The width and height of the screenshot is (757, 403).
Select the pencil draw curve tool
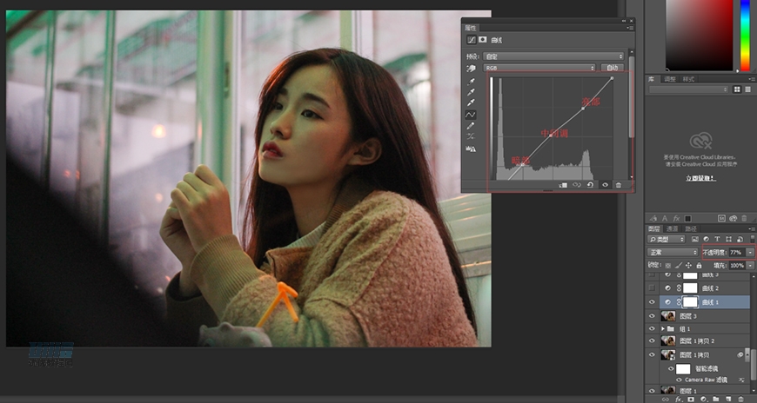pos(471,126)
